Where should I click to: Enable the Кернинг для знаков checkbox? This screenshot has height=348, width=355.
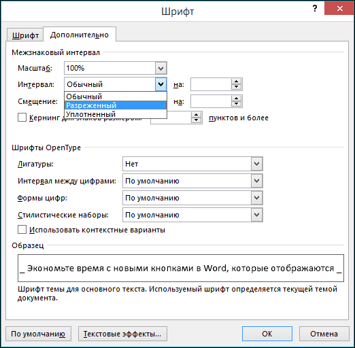point(22,118)
